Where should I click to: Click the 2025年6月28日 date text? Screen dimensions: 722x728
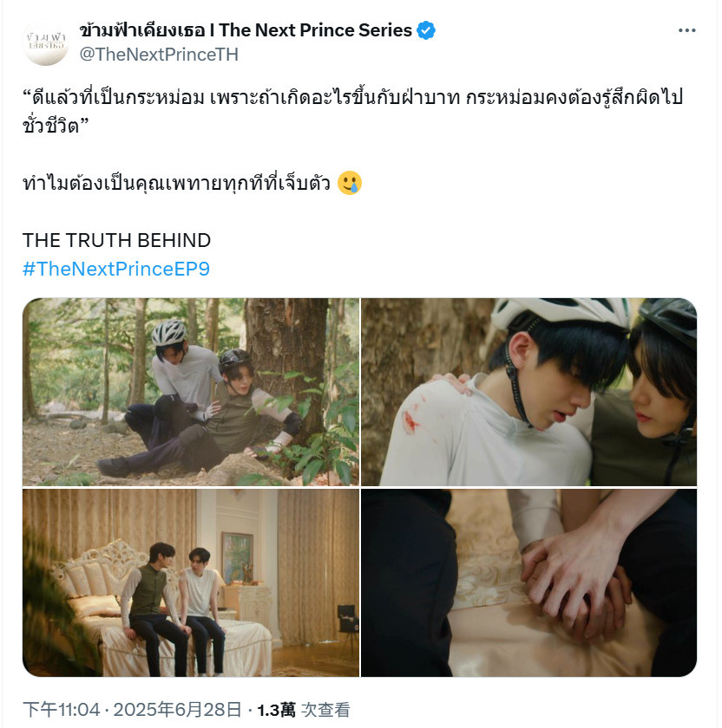coord(178,710)
